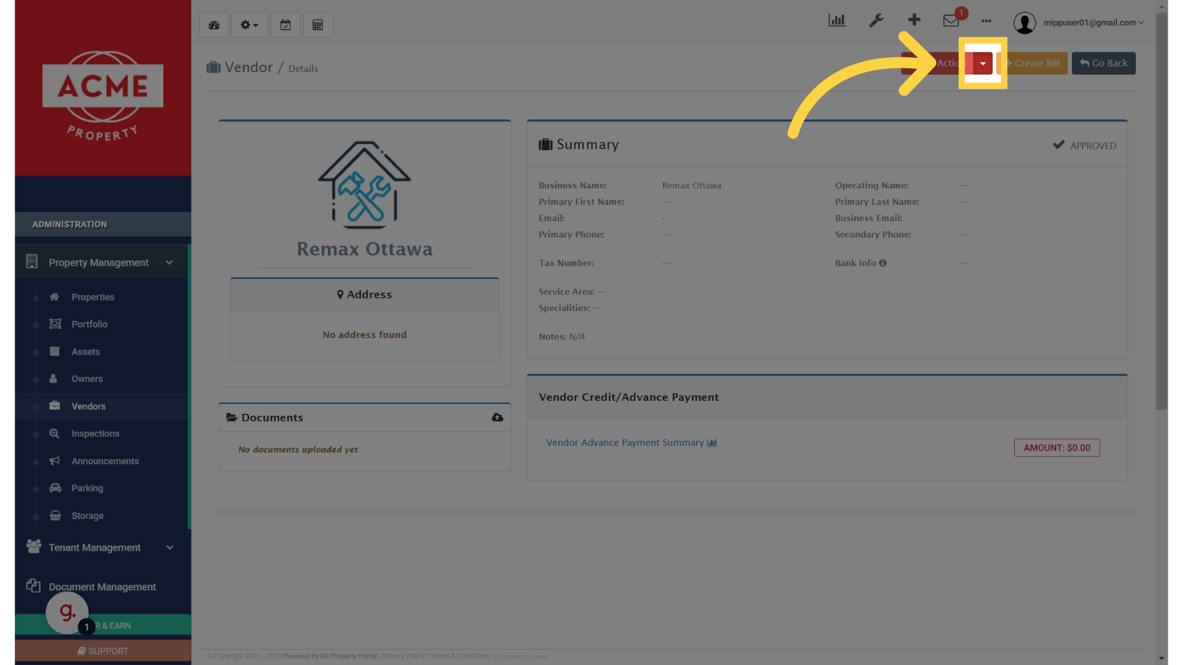This screenshot has height=665, width=1183.
Task: Open the bar chart reports icon
Action: click(837, 21)
